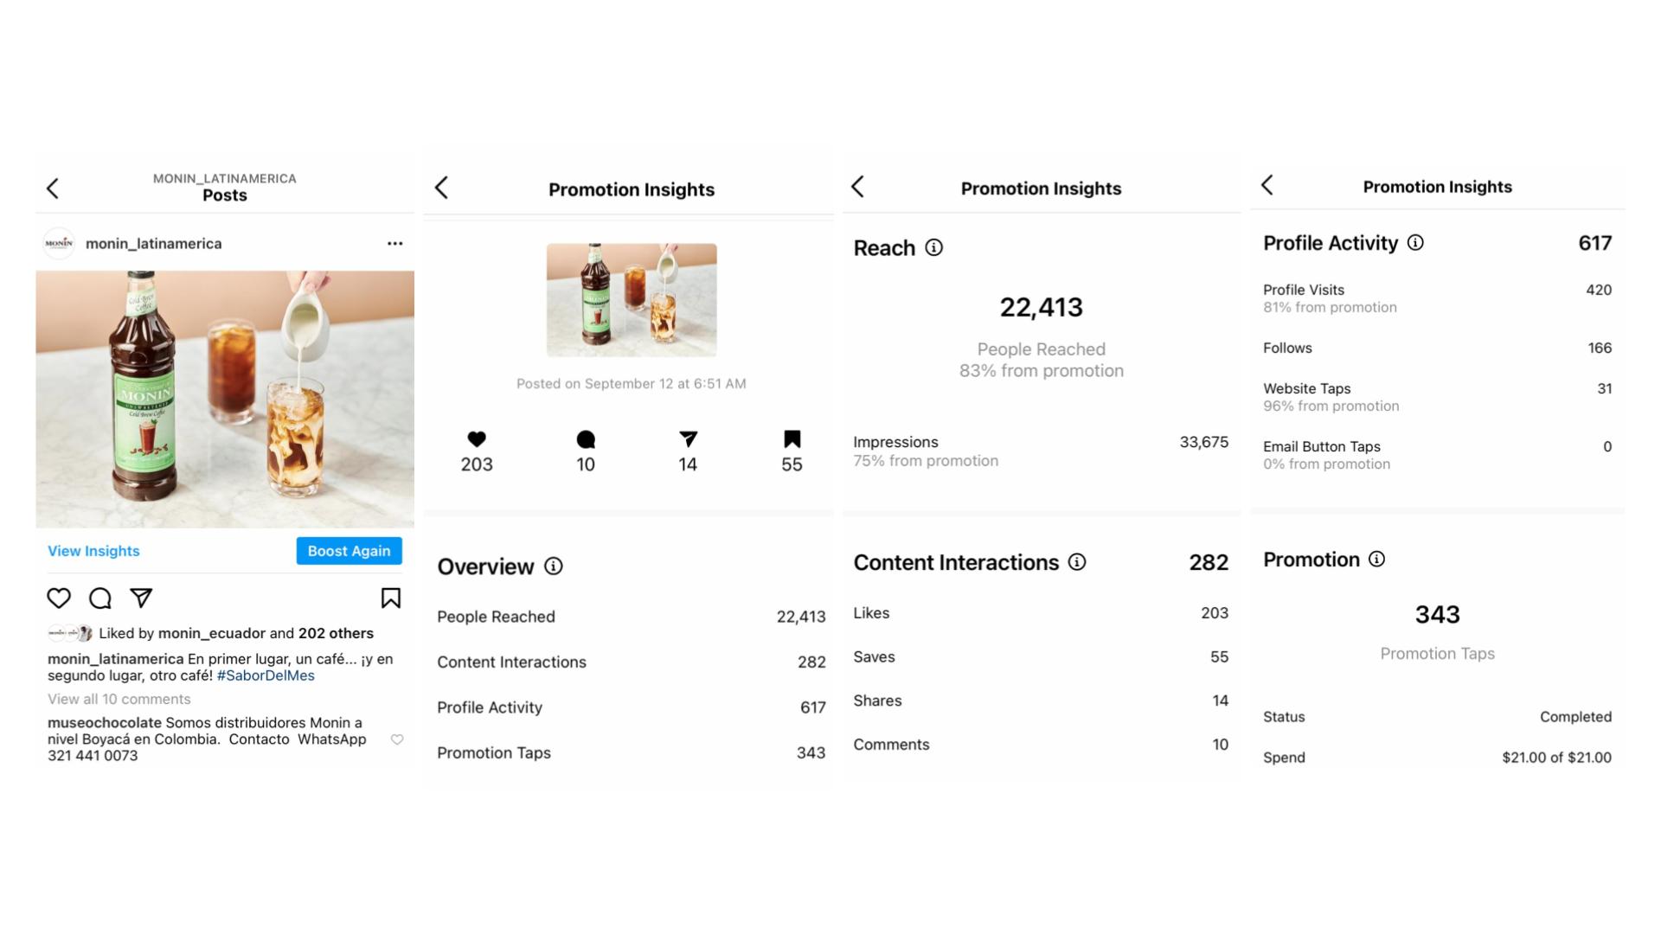
Task: Save the post with bookmark icon
Action: [x=390, y=598]
